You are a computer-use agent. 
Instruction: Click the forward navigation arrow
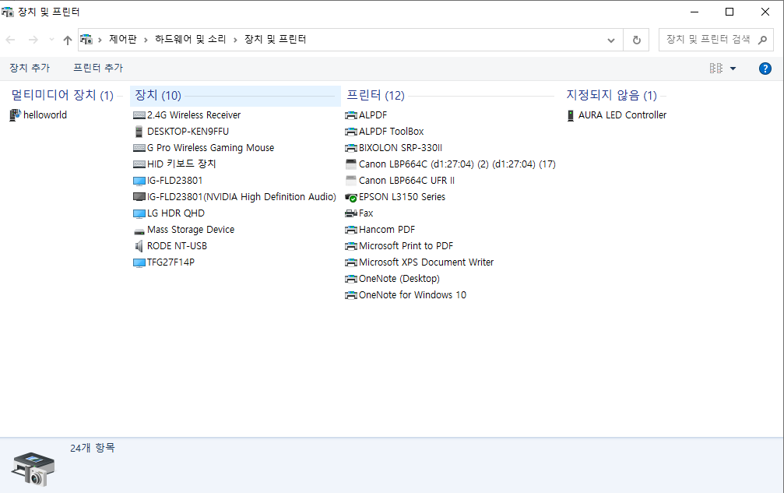[x=33, y=40]
